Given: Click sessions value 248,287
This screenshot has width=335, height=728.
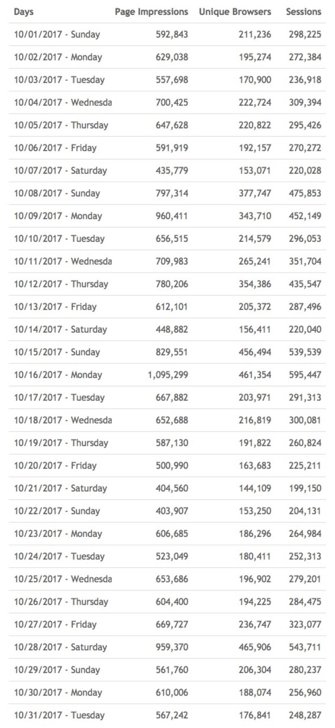Looking at the screenshot, I should pos(305,715).
